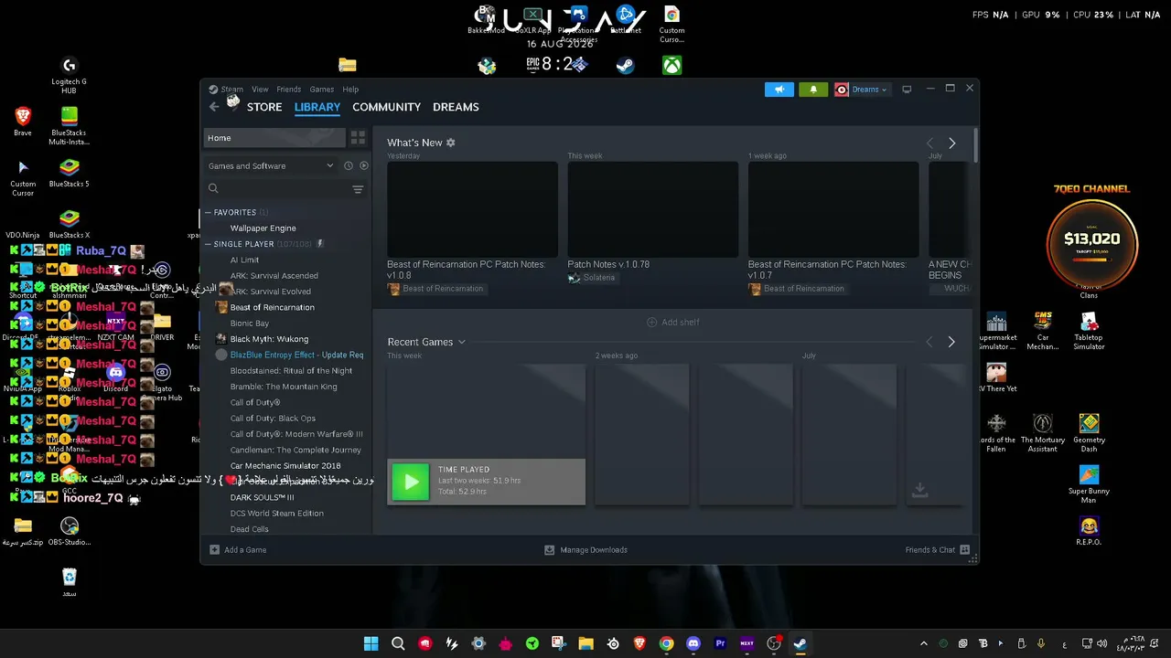Select Wallpaper Engine in the library list
Viewport: 1171px width, 658px height.
point(263,228)
